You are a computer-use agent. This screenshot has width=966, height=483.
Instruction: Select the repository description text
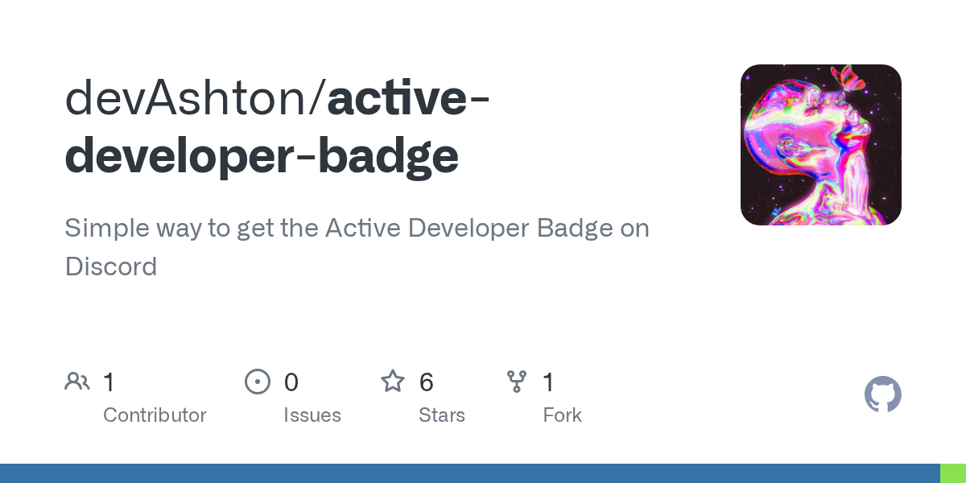pyautogui.click(x=357, y=247)
